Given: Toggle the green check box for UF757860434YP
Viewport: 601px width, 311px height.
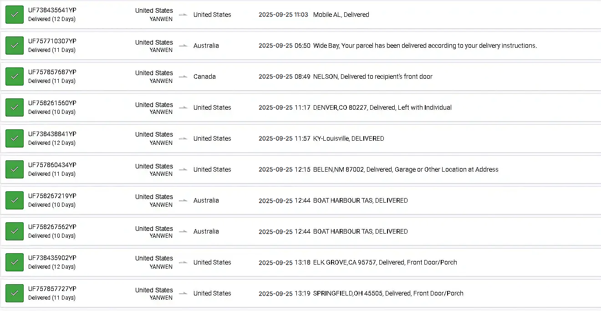Looking at the screenshot, I should coord(15,169).
